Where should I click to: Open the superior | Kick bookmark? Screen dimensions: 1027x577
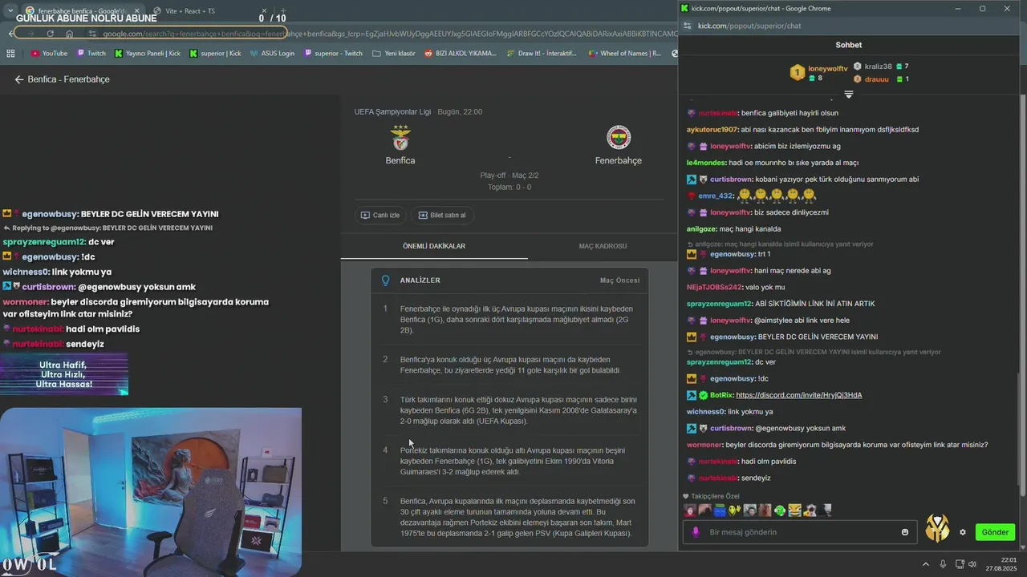(215, 53)
